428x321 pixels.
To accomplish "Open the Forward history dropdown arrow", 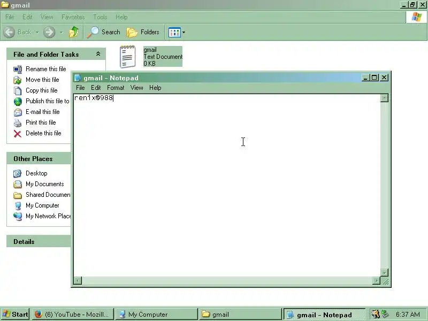I will coord(62,32).
